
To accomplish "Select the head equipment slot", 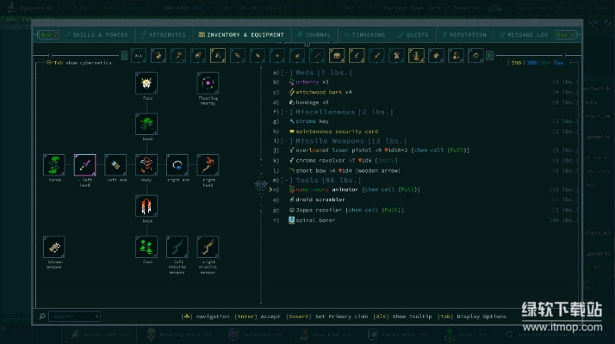I will point(146,124).
